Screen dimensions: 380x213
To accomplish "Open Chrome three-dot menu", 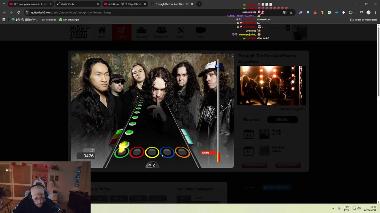I will (x=376, y=12).
